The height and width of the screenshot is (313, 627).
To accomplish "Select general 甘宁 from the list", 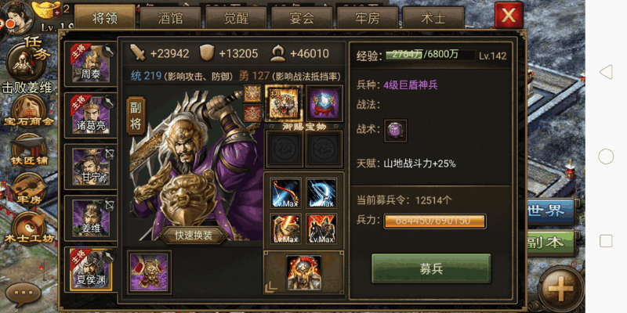I will click(91, 167).
